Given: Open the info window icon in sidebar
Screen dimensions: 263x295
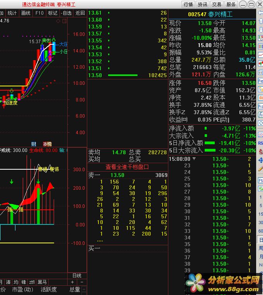Looking at the screenshot, I should coord(261,72).
